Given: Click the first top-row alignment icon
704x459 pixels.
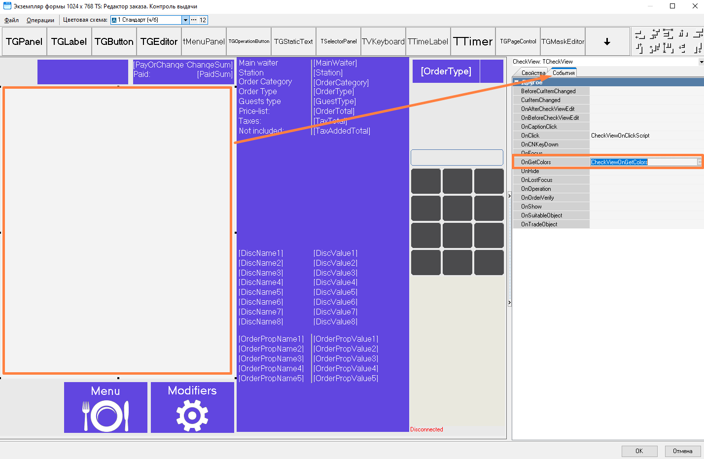Looking at the screenshot, I should pyautogui.click(x=639, y=35).
